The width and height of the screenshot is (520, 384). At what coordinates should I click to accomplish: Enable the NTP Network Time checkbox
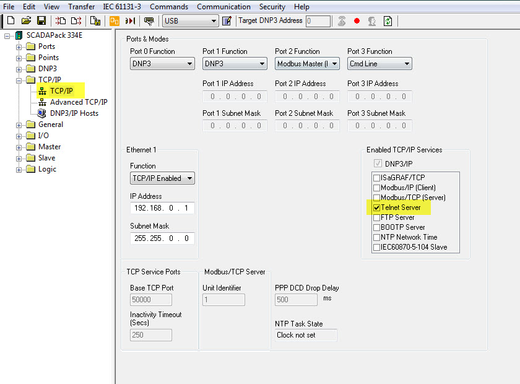tap(376, 238)
